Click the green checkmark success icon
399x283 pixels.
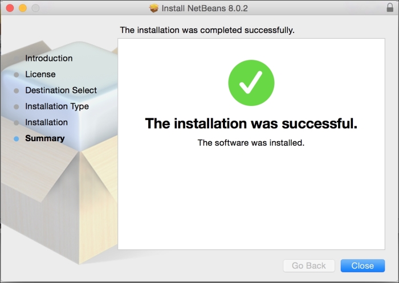click(251, 83)
